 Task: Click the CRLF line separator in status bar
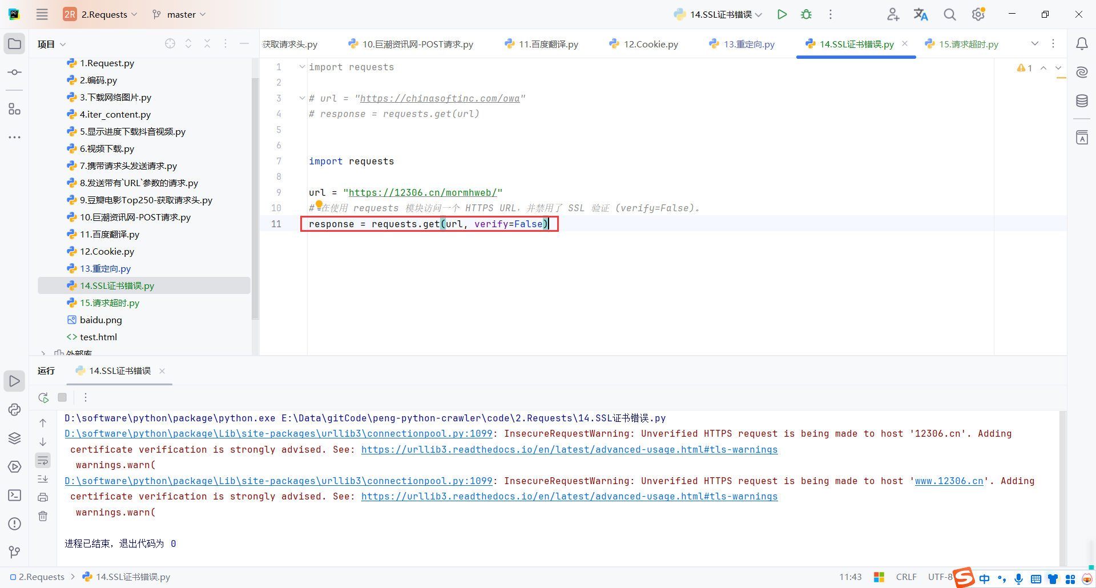(x=906, y=577)
